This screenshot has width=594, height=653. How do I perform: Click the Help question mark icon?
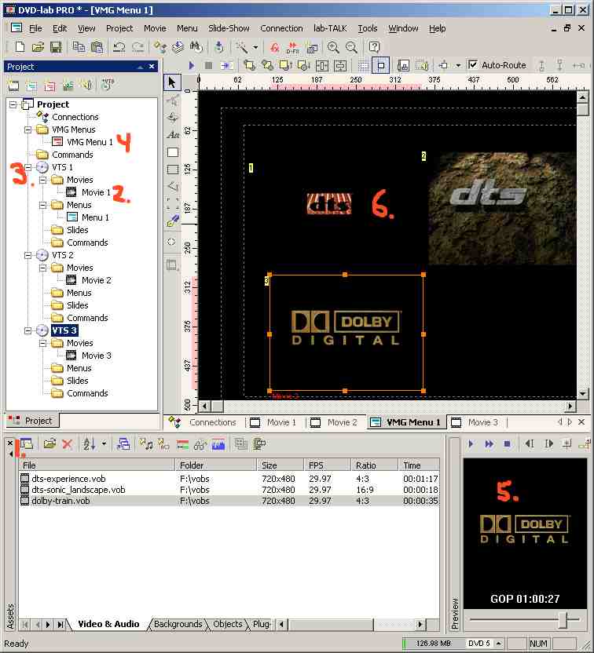[x=374, y=47]
